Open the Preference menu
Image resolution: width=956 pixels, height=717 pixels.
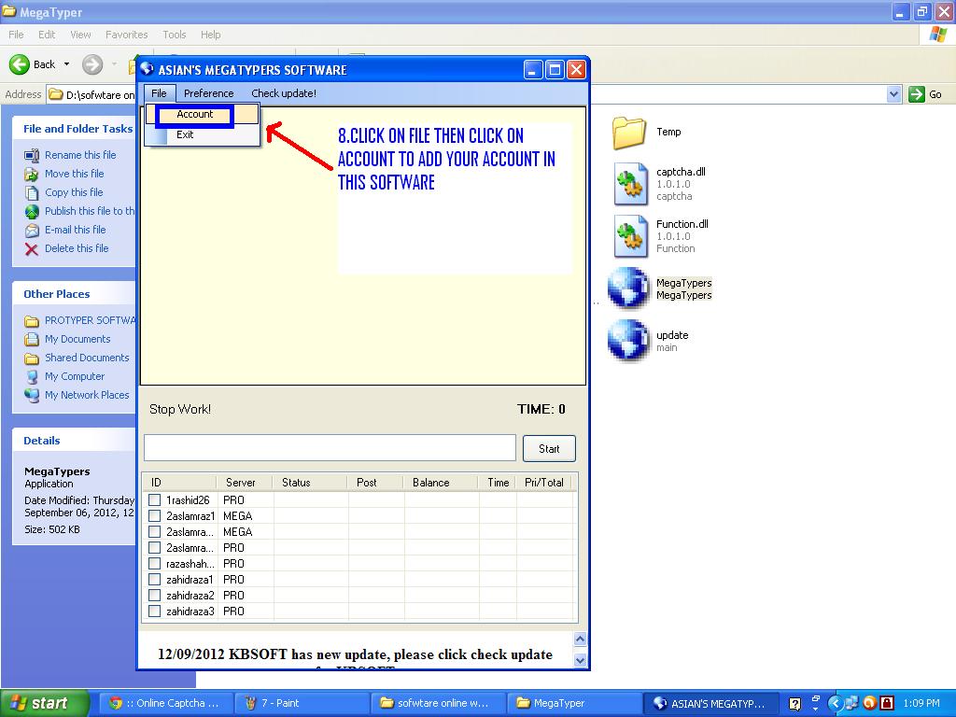(x=208, y=93)
